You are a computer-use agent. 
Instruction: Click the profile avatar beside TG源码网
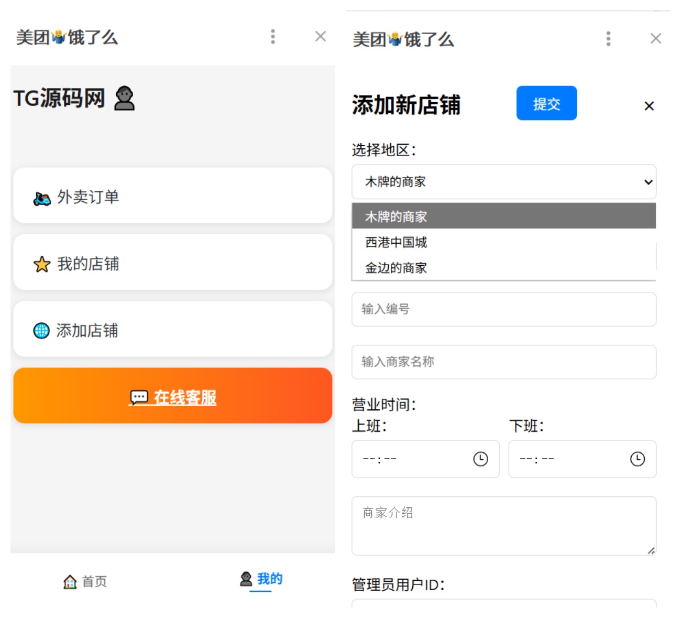[x=125, y=99]
